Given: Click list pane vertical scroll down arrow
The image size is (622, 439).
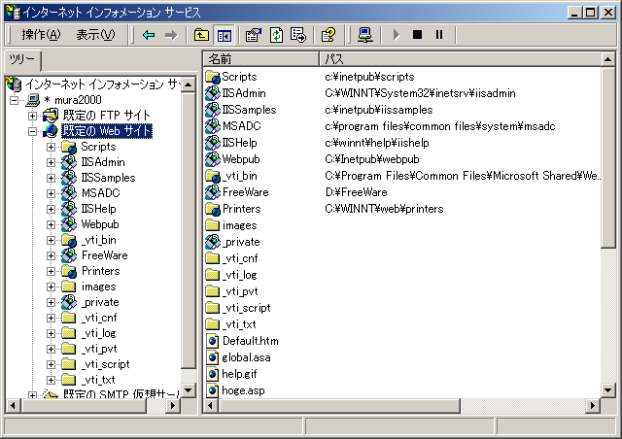Looking at the screenshot, I should 608,390.
